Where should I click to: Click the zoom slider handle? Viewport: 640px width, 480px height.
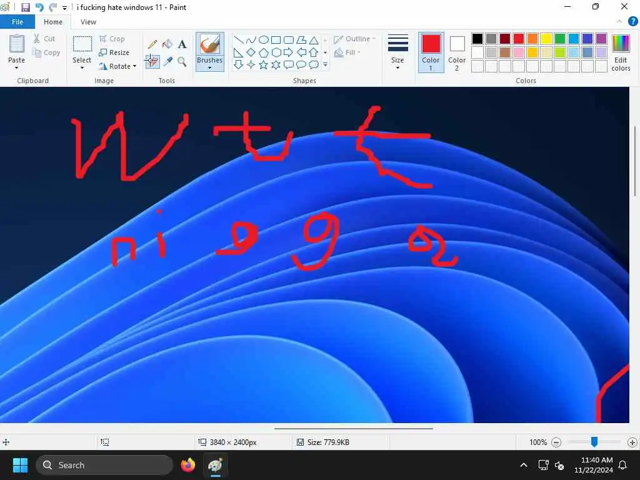pos(594,442)
